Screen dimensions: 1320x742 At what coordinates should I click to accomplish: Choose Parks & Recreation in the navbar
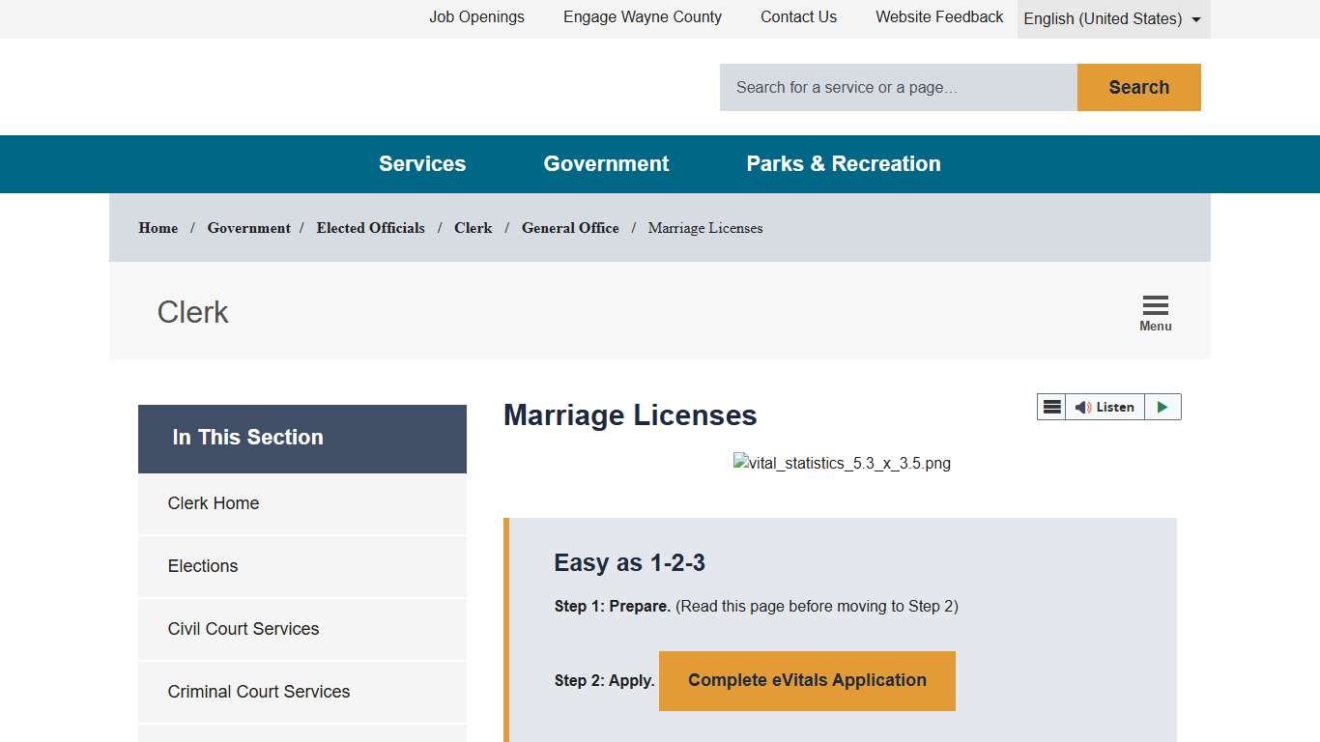click(843, 163)
